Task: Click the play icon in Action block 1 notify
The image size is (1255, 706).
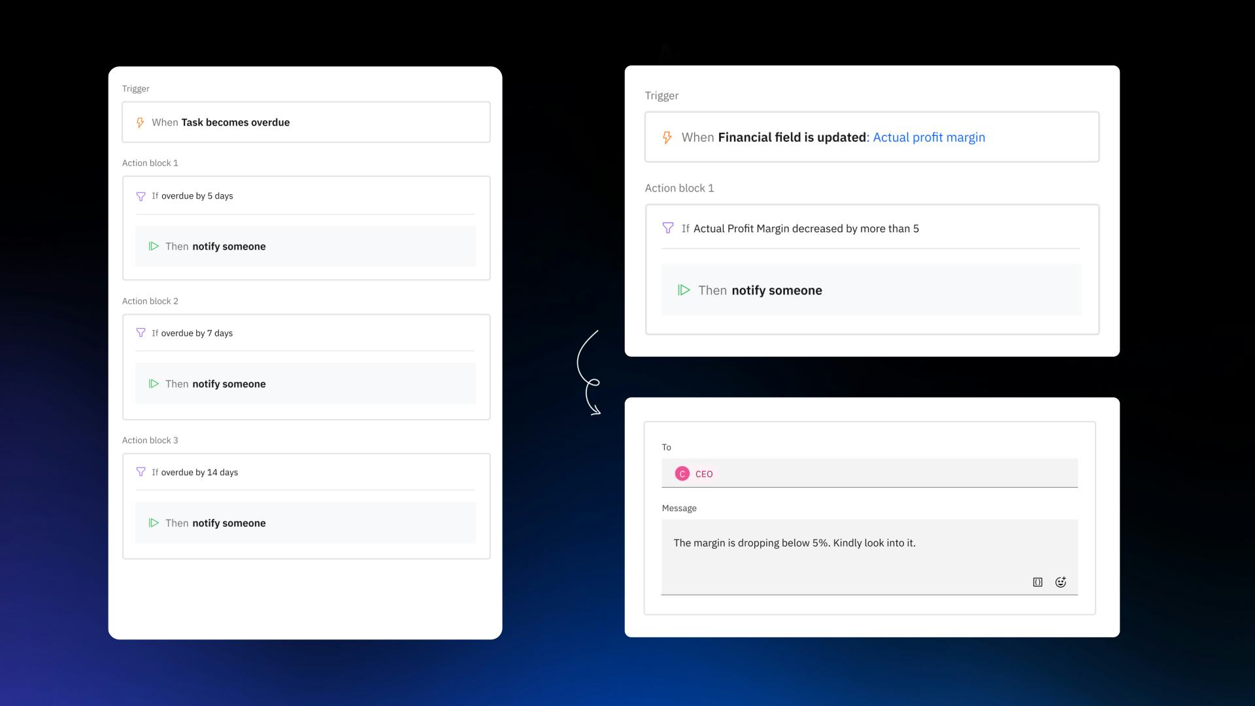Action: [154, 246]
